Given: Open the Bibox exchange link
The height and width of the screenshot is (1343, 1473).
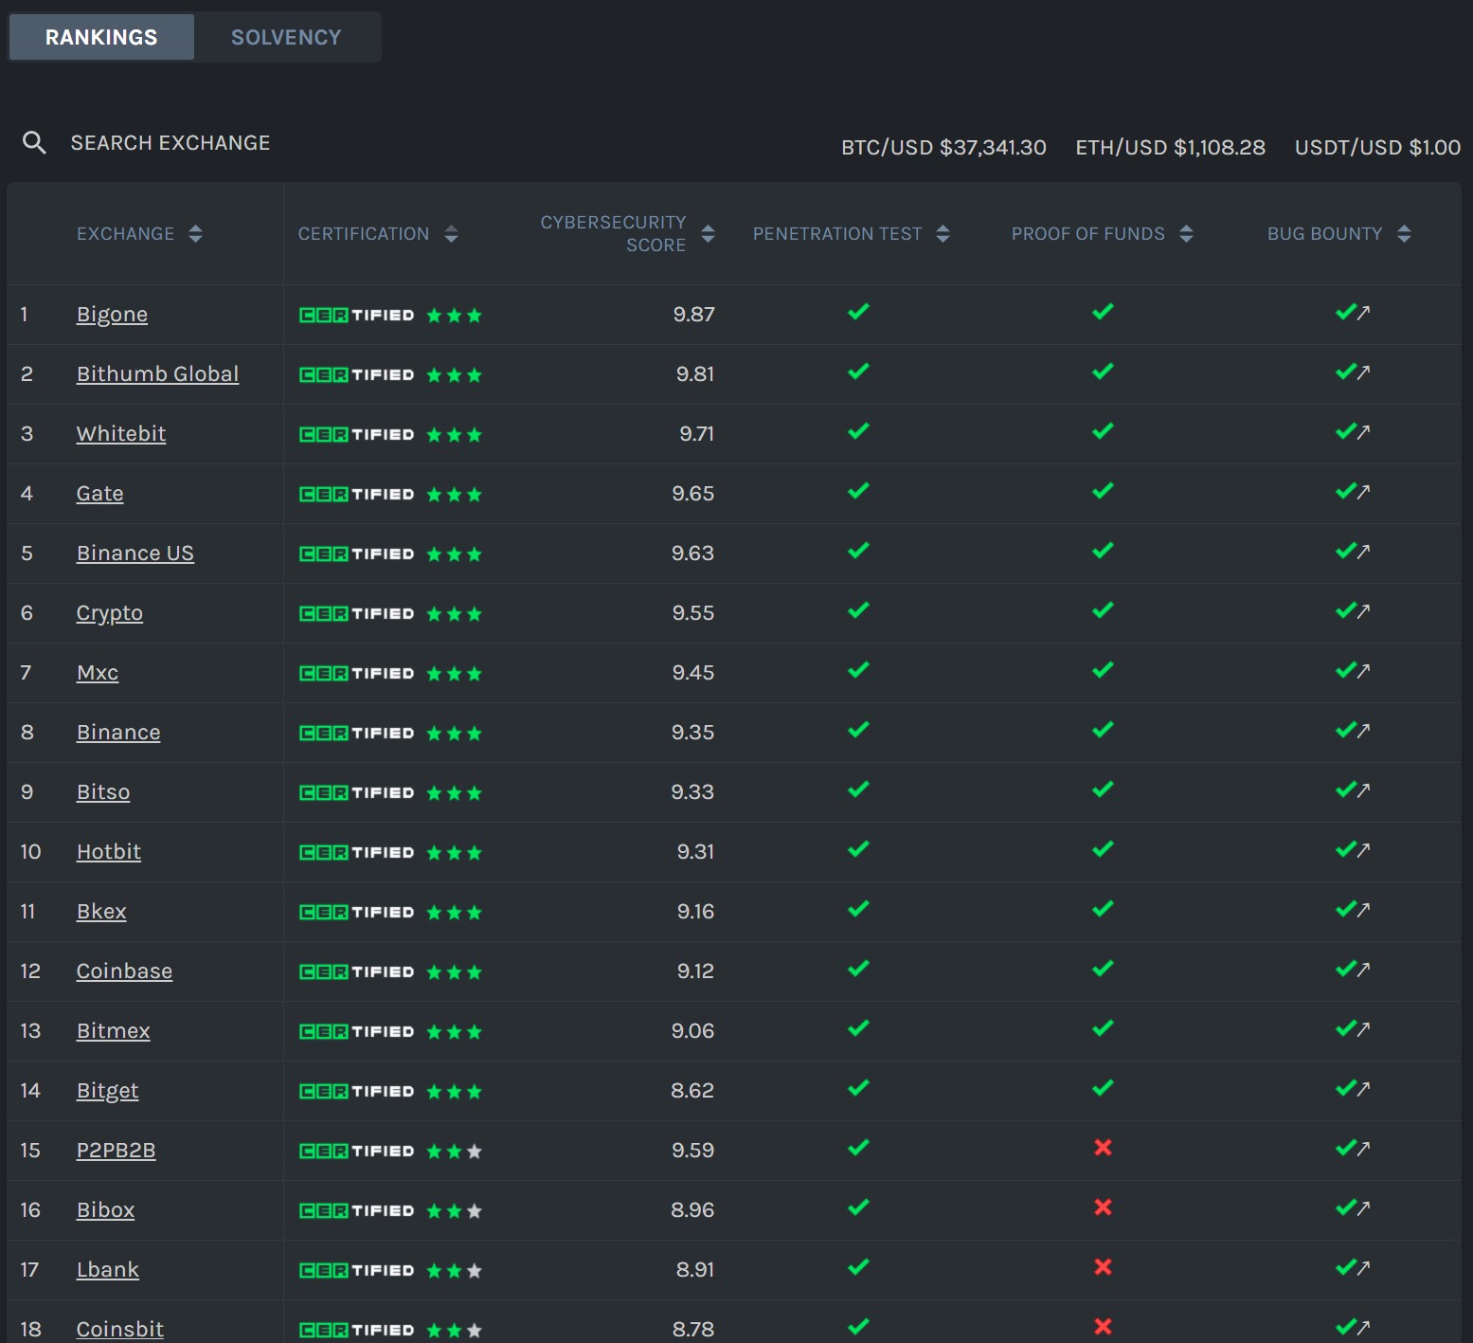Looking at the screenshot, I should click(x=105, y=1210).
